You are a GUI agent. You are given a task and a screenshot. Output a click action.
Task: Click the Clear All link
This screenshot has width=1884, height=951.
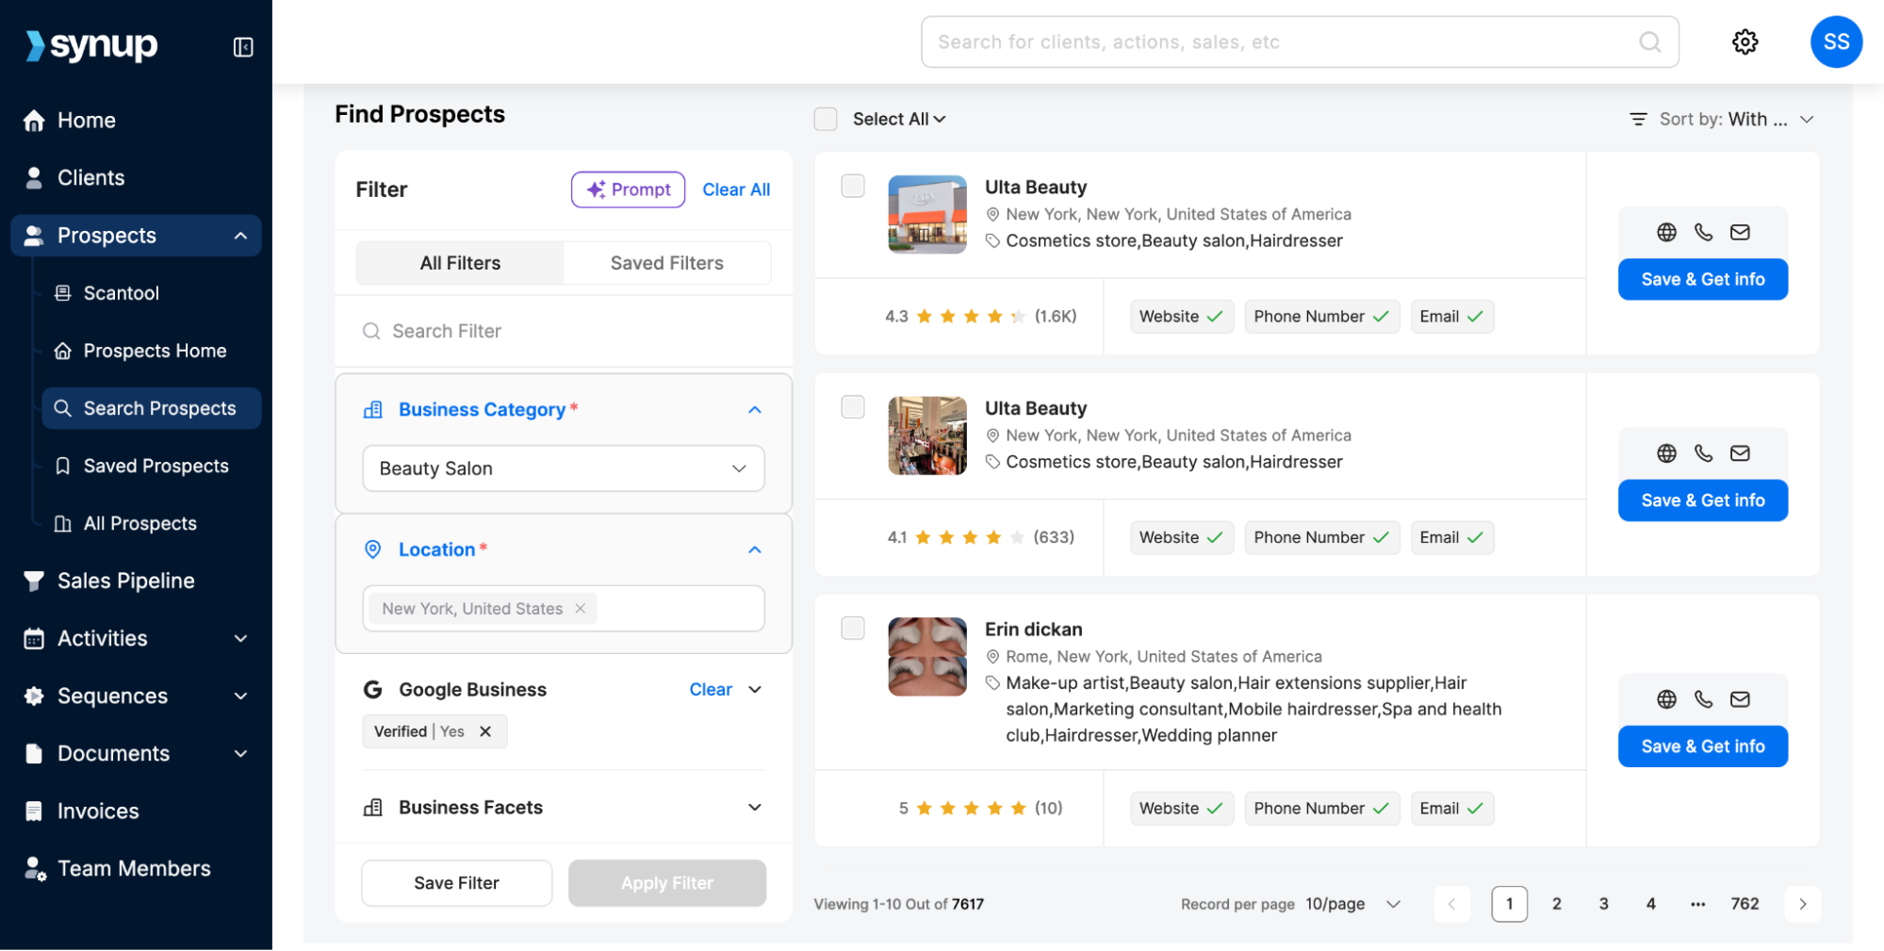pyautogui.click(x=736, y=189)
